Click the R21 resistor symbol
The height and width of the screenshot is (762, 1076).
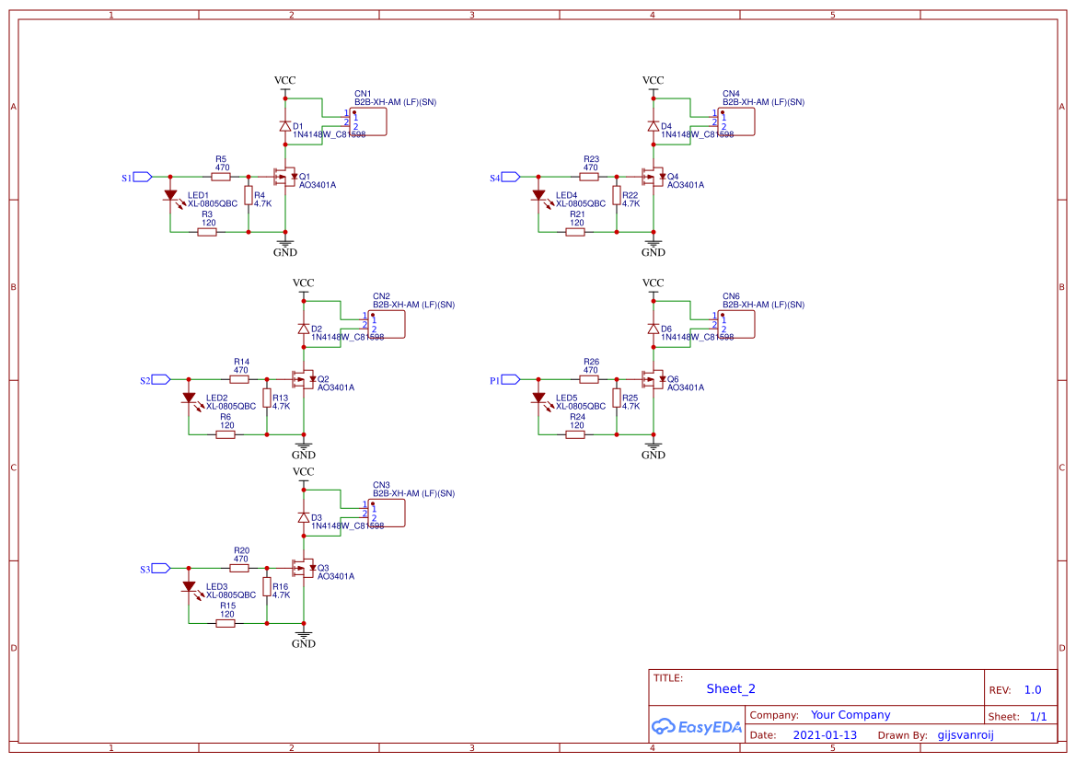tap(576, 232)
